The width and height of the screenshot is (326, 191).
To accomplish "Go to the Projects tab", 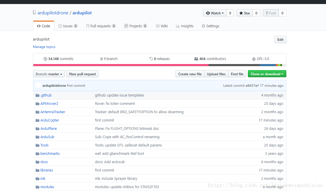I will 136,26.
